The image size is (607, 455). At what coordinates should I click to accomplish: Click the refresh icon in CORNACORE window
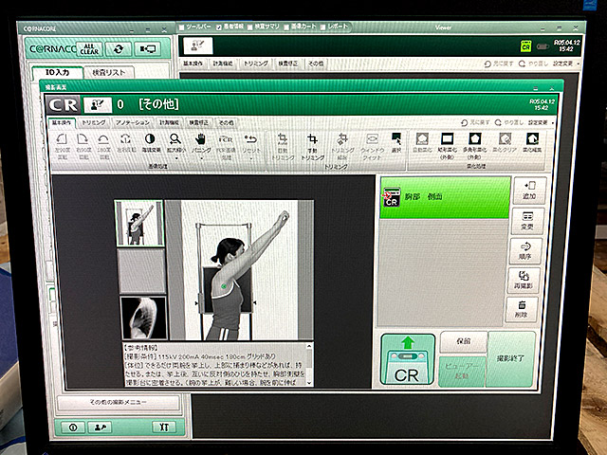coord(119,49)
